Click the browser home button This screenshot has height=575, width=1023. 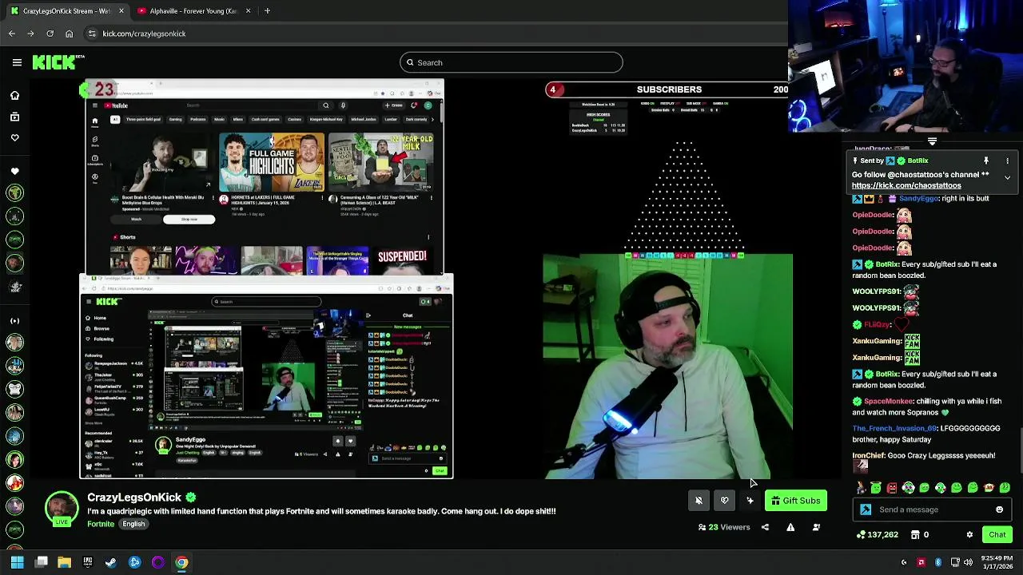click(x=69, y=34)
